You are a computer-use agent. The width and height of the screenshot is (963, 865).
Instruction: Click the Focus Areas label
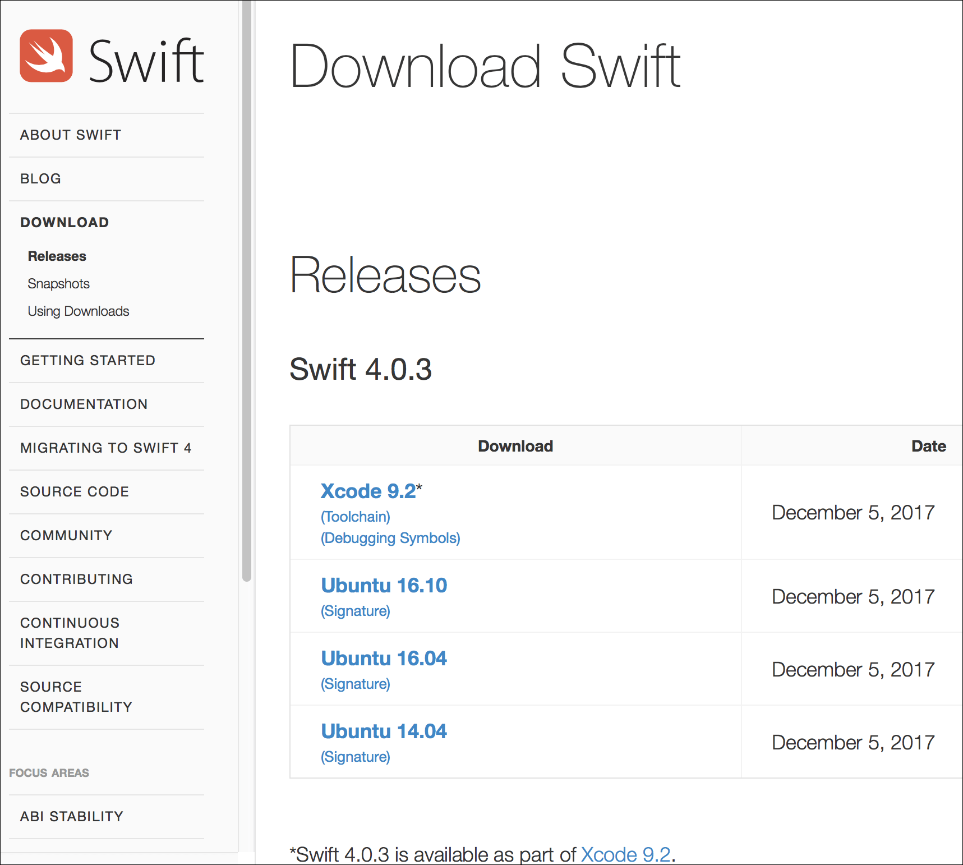tap(49, 773)
